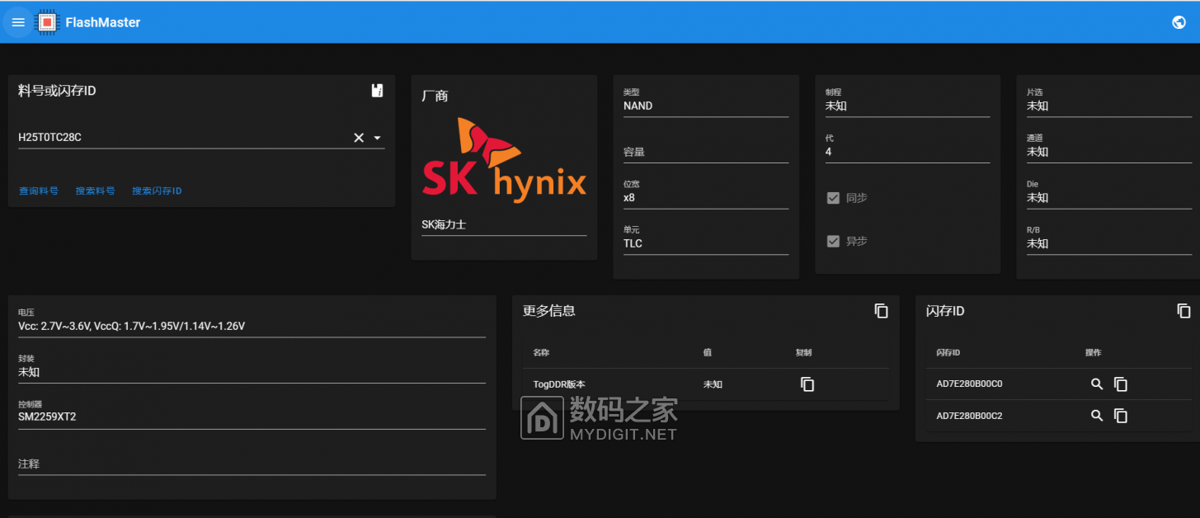Image resolution: width=1200 pixels, height=518 pixels.
Task: Copy flash ID AD7E280B00C2
Action: (x=1121, y=416)
